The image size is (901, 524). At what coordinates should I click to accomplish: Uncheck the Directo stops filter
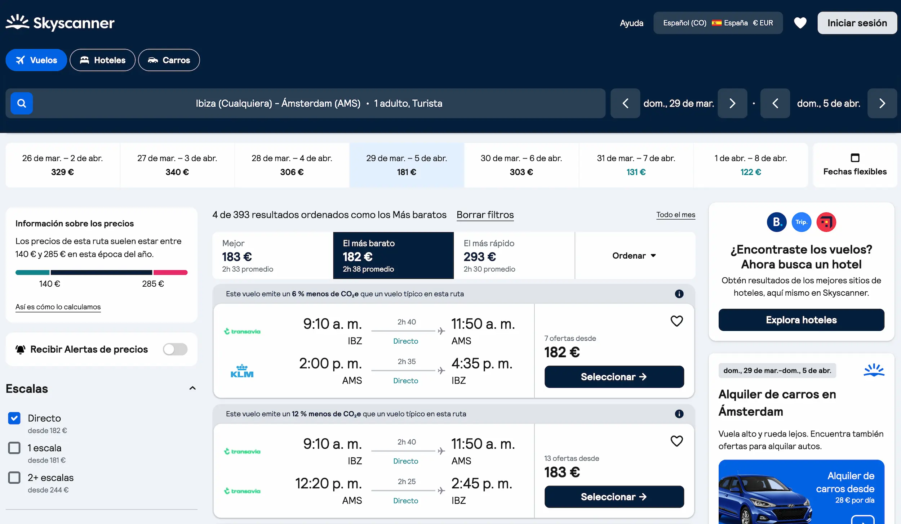(14, 418)
